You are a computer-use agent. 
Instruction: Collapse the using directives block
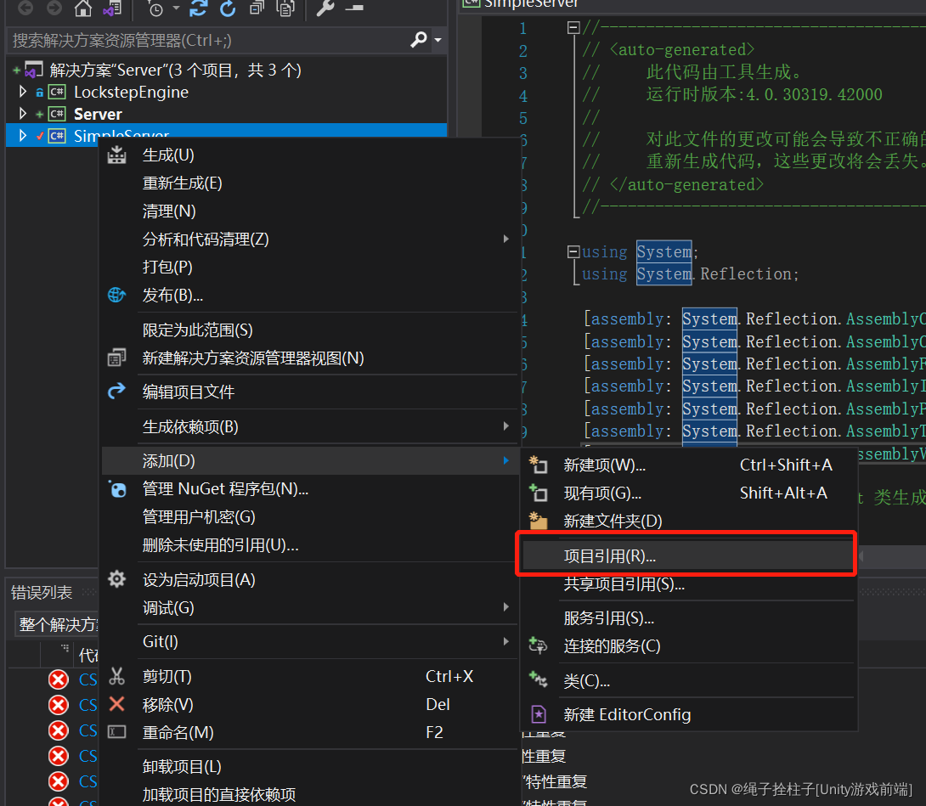(573, 251)
